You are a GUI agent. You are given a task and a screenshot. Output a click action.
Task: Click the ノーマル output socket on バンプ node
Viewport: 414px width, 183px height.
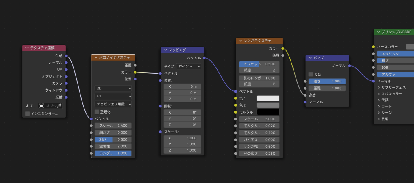[349, 65]
